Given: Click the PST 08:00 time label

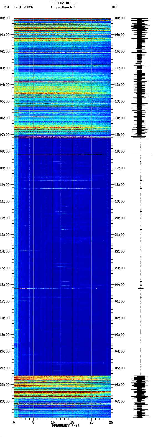Looking at the screenshot, I should click(5, 151).
